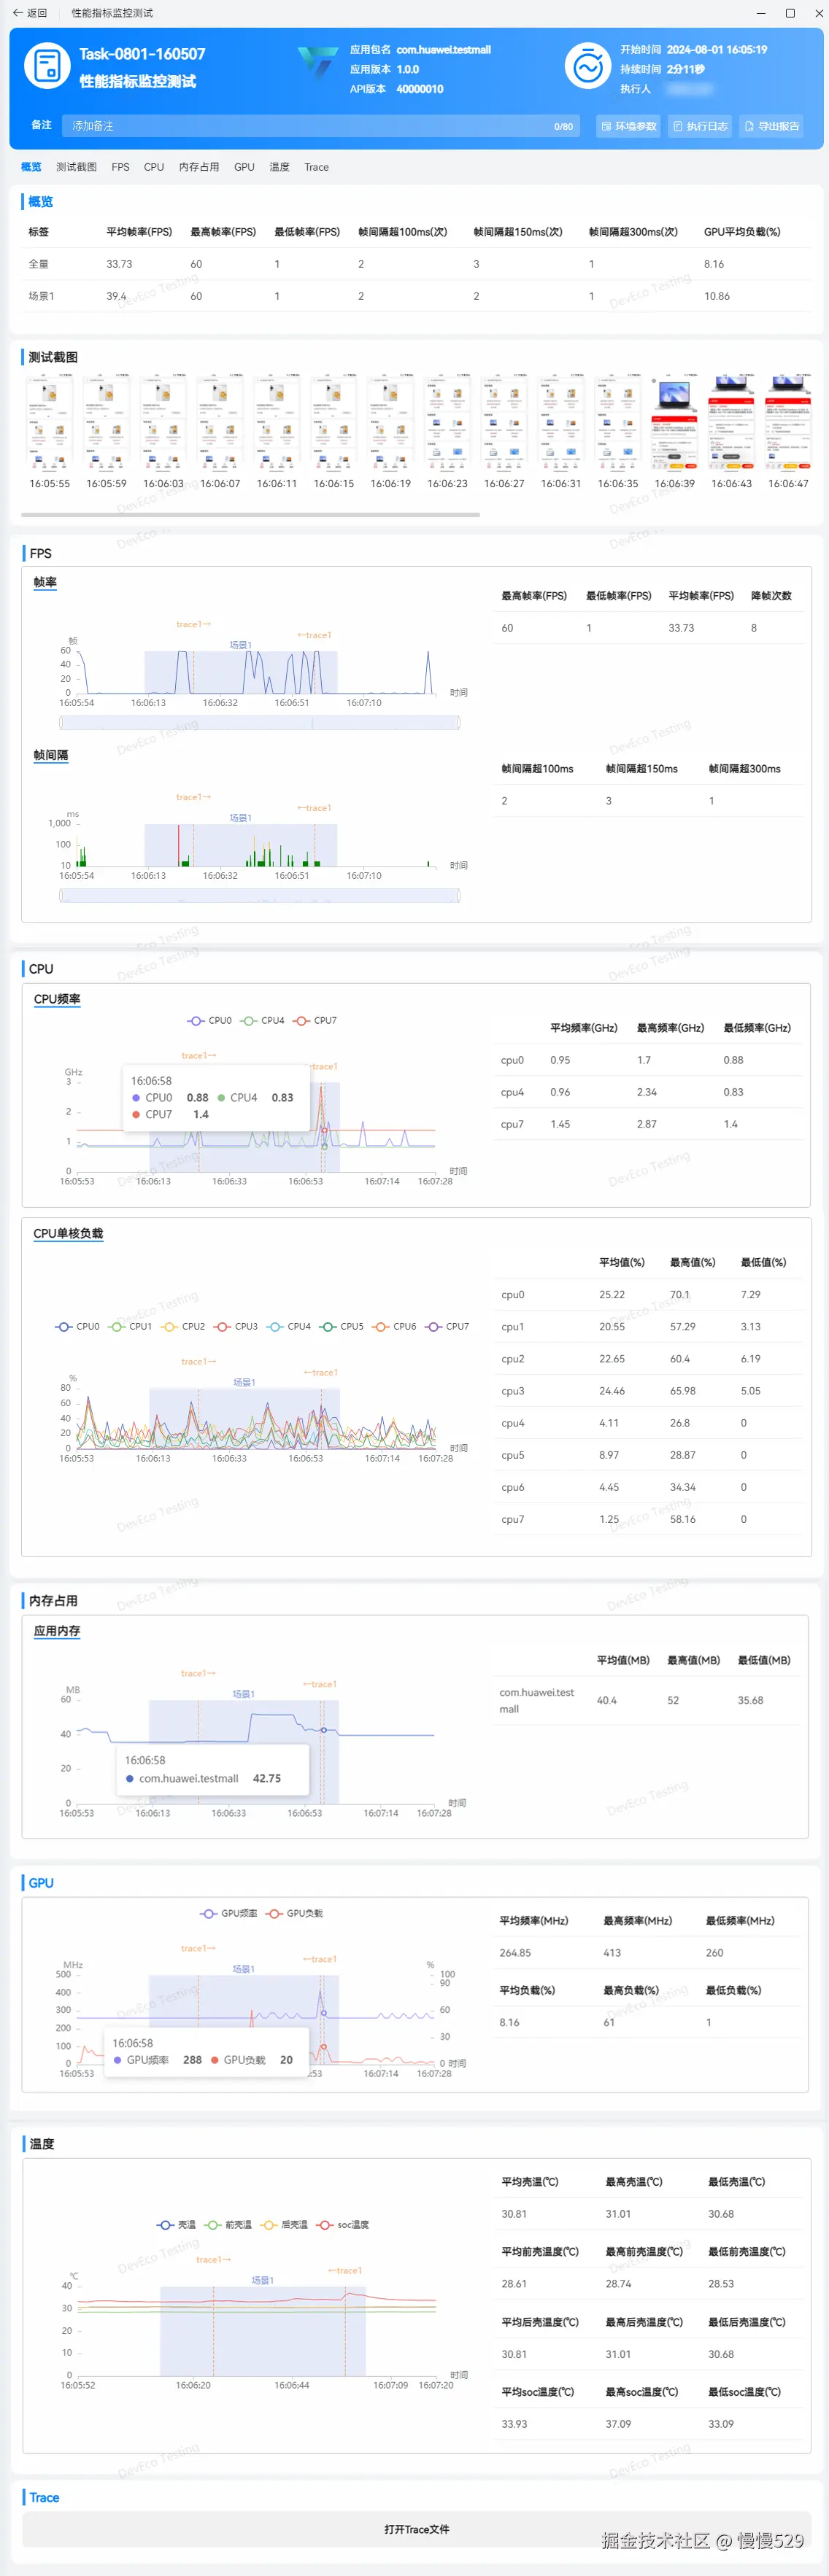
Task: Export the report with 导出报告
Action: point(771,126)
